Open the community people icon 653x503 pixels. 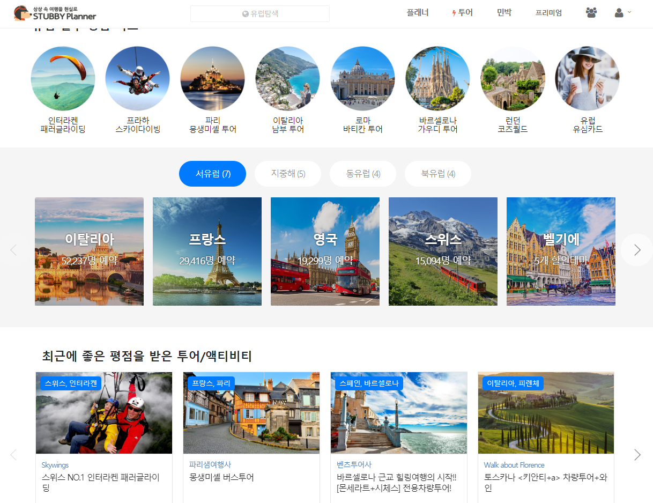pos(591,13)
